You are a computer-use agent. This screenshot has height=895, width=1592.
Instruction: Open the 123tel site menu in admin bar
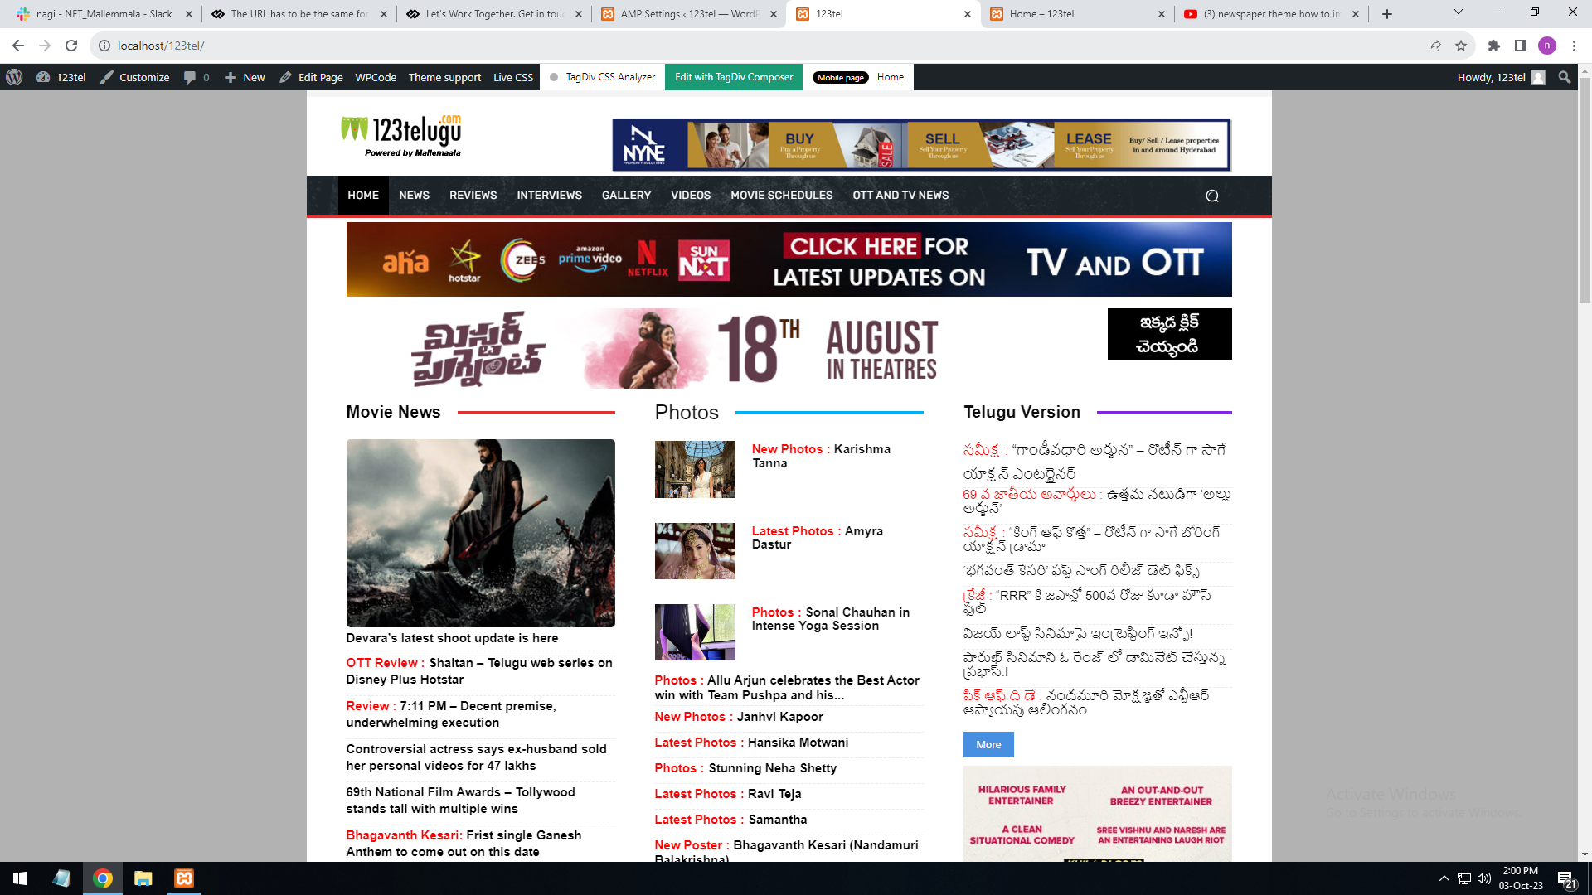pyautogui.click(x=61, y=77)
